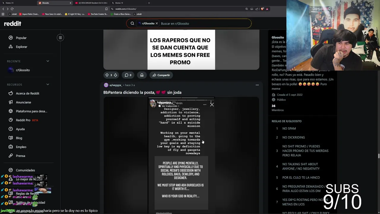
Task: Open the BbPantera story image
Action: click(x=181, y=155)
